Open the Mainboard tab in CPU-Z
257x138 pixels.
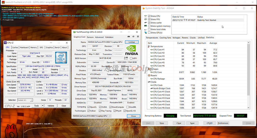pos(24,47)
